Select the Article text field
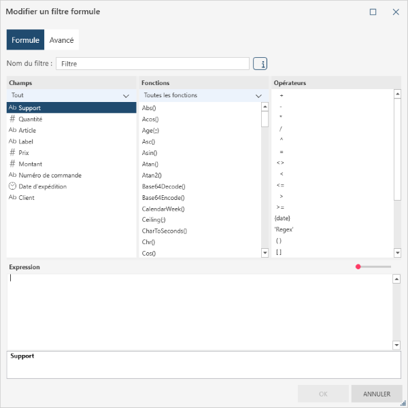 pos(27,131)
